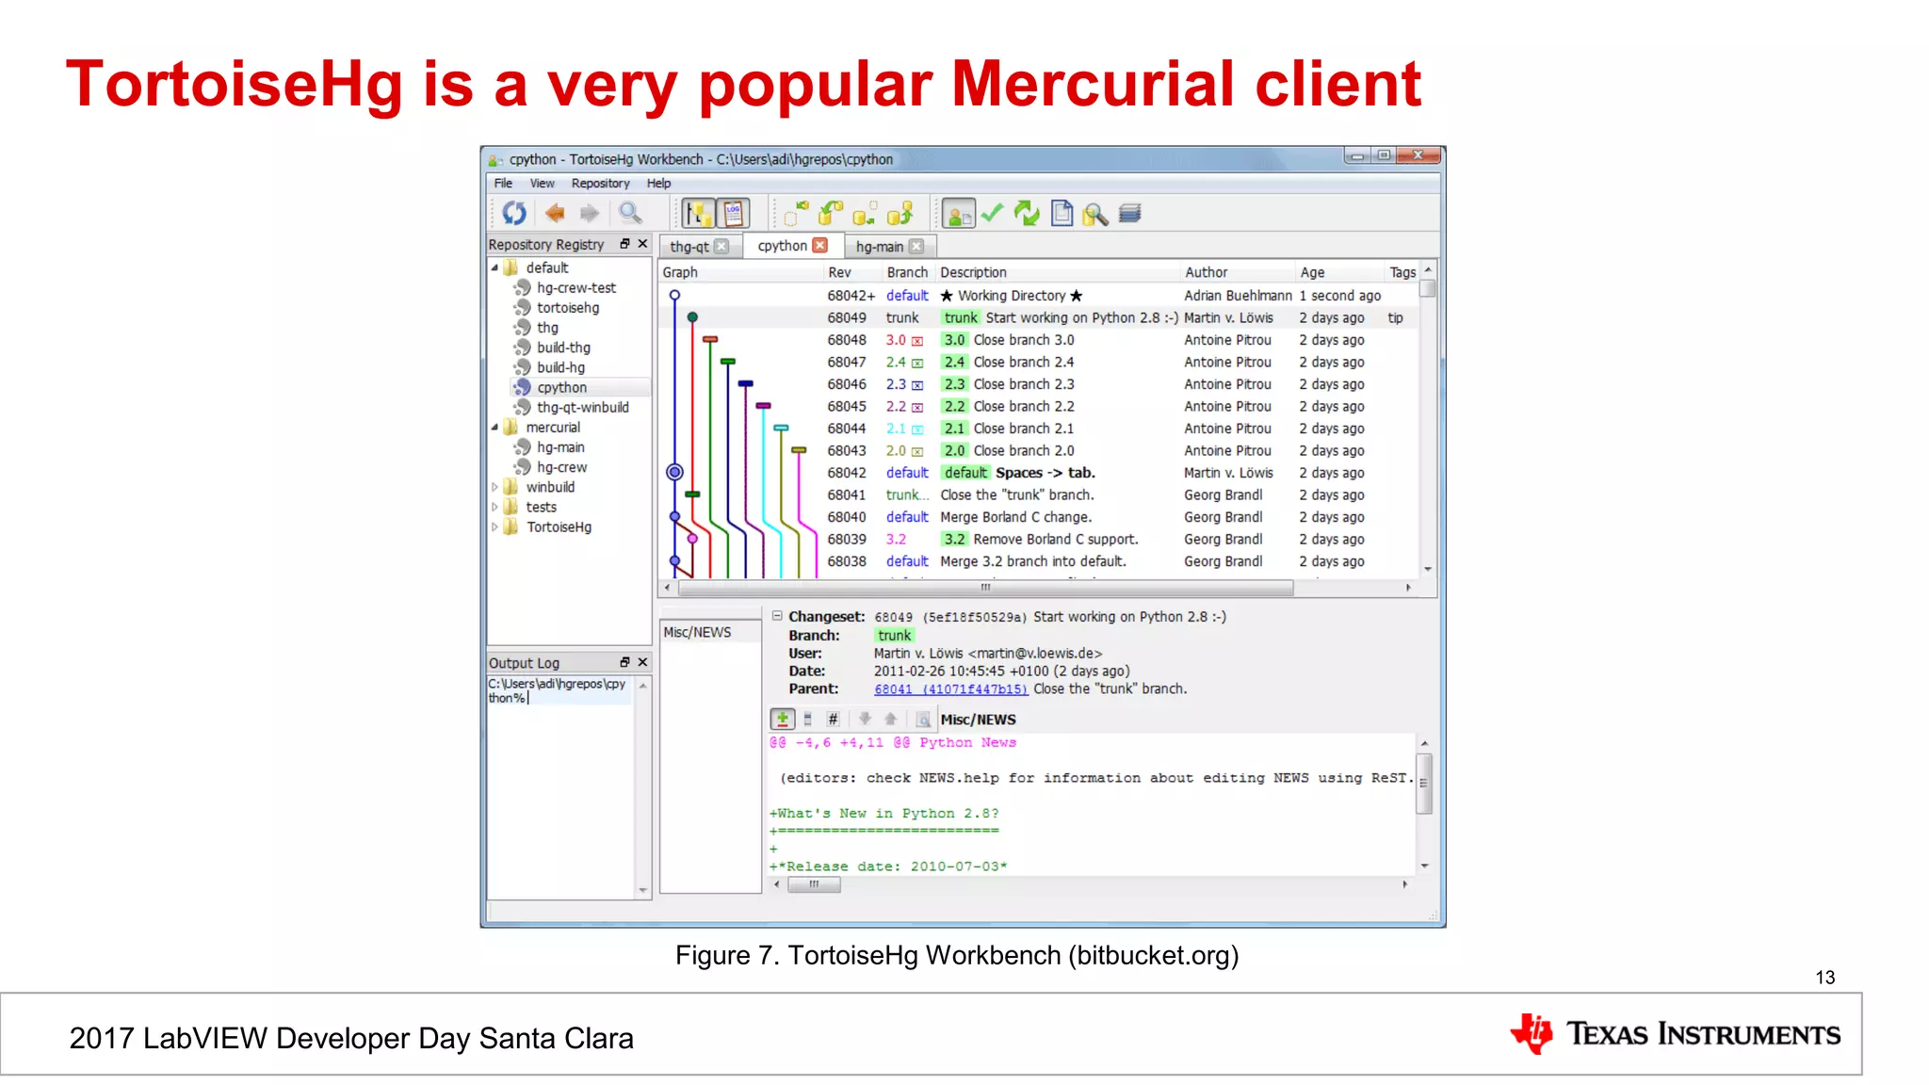This screenshot has height=1085, width=1929.
Task: Click the green Synchronize arrows icon
Action: 1027,214
